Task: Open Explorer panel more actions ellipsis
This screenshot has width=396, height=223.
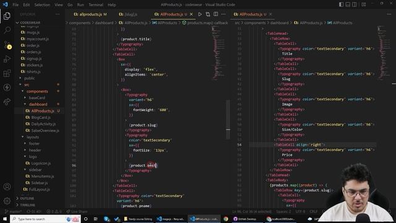Action: click(58, 14)
